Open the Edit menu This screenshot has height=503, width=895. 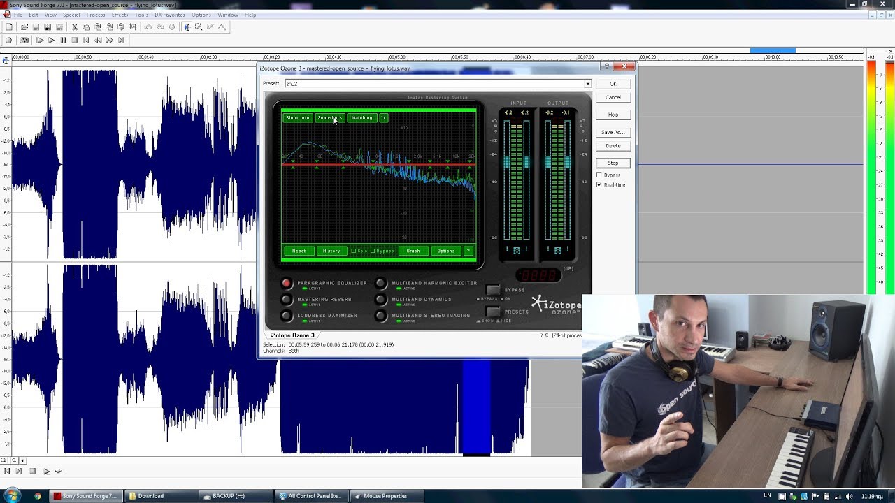point(34,15)
